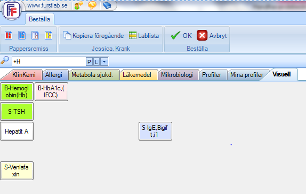Click the orange speech bubble icon
The image size is (306, 194).
(92, 5)
